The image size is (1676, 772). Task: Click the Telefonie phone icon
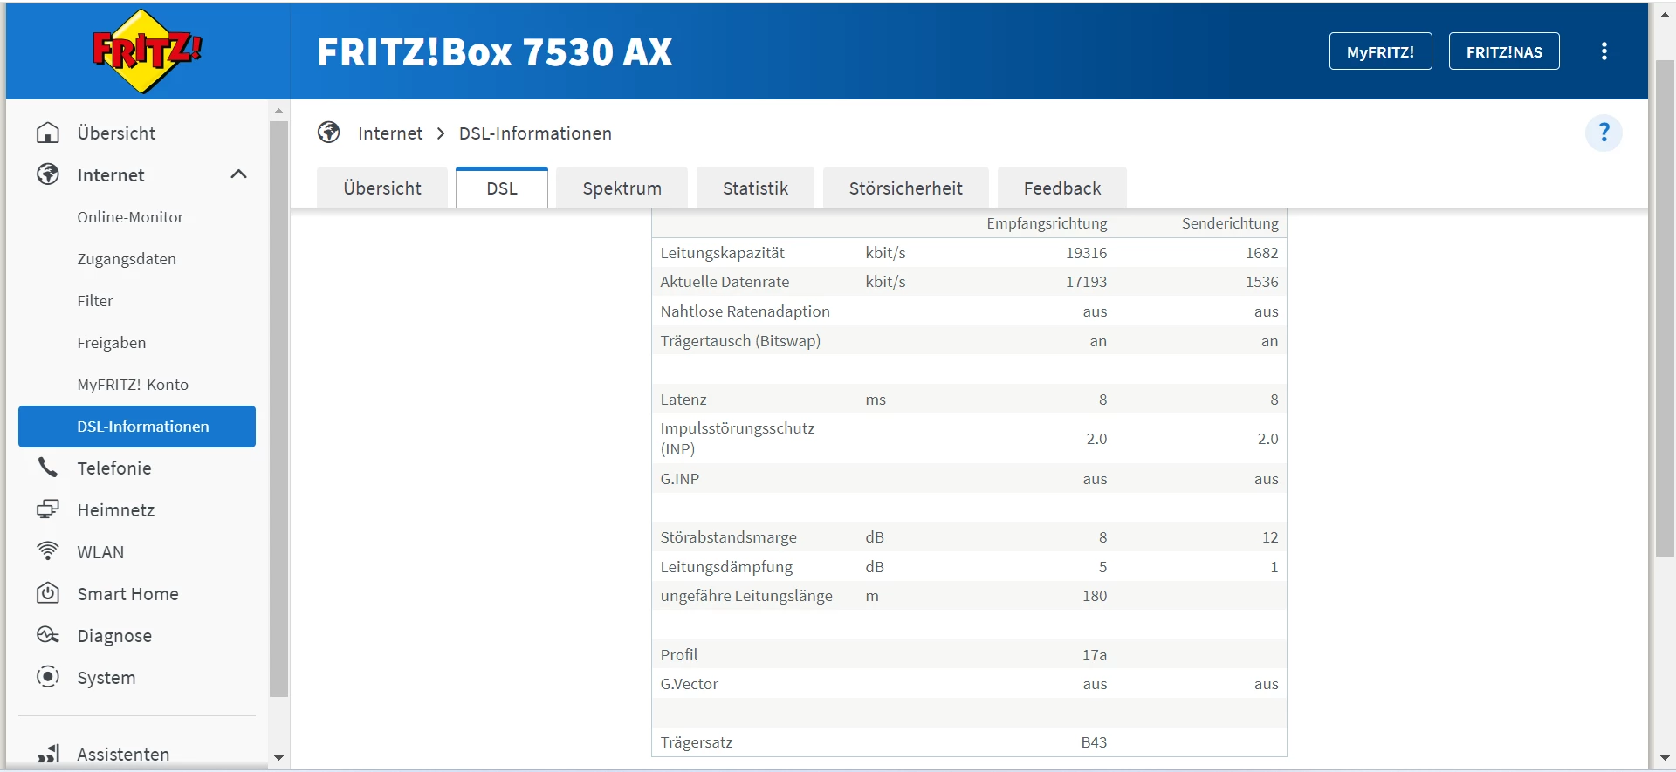(x=48, y=468)
